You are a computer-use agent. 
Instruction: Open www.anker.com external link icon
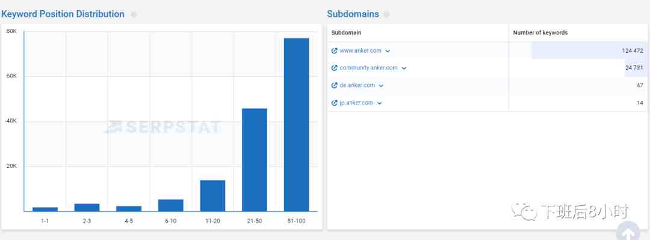(x=335, y=51)
